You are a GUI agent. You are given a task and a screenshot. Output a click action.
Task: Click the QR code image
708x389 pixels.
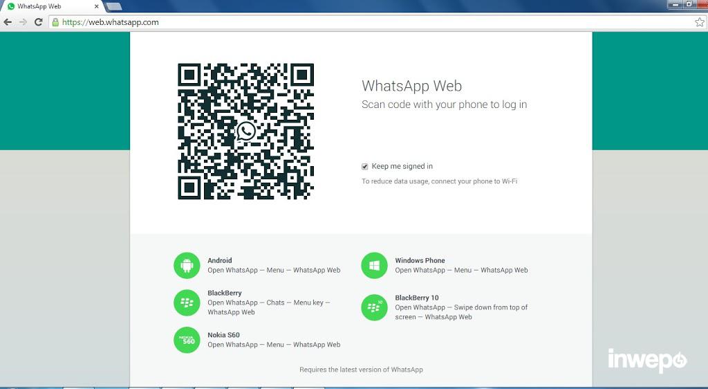[x=246, y=132]
